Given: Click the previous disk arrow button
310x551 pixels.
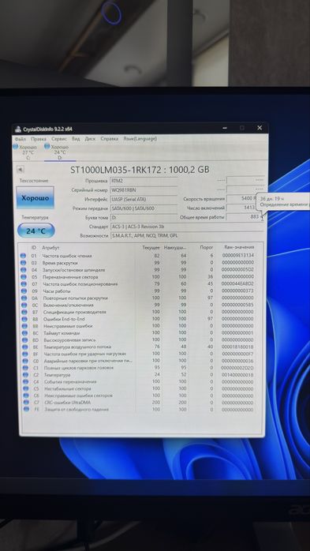Looking at the screenshot, I should [21, 170].
